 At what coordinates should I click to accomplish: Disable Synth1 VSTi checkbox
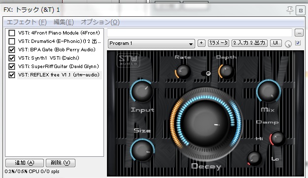click(x=12, y=58)
